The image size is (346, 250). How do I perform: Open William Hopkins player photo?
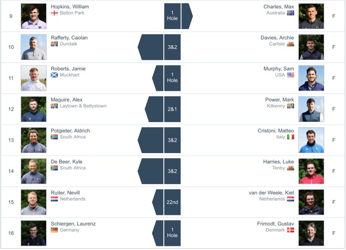[34, 16]
